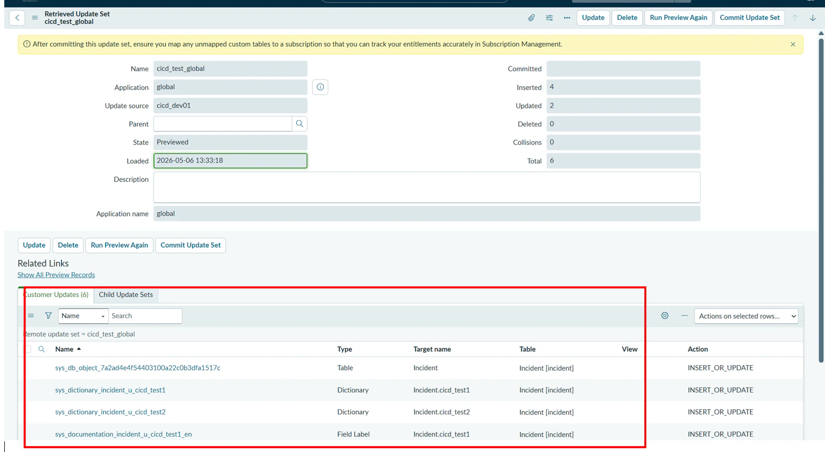Click the Update source field cicd_dev01
The image size is (825, 452).
coord(231,106)
